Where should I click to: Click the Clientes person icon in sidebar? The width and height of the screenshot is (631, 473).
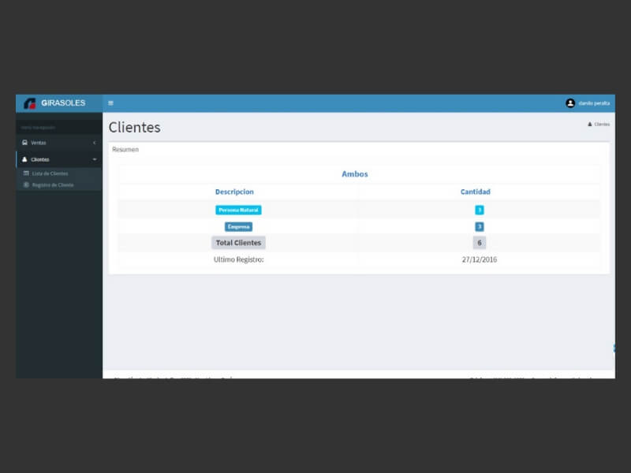25,159
